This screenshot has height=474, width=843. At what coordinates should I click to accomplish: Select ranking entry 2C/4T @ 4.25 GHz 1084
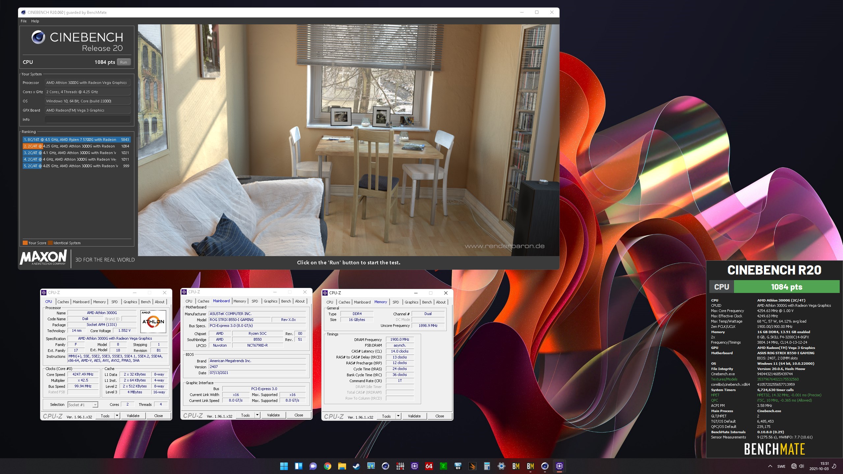(76, 146)
